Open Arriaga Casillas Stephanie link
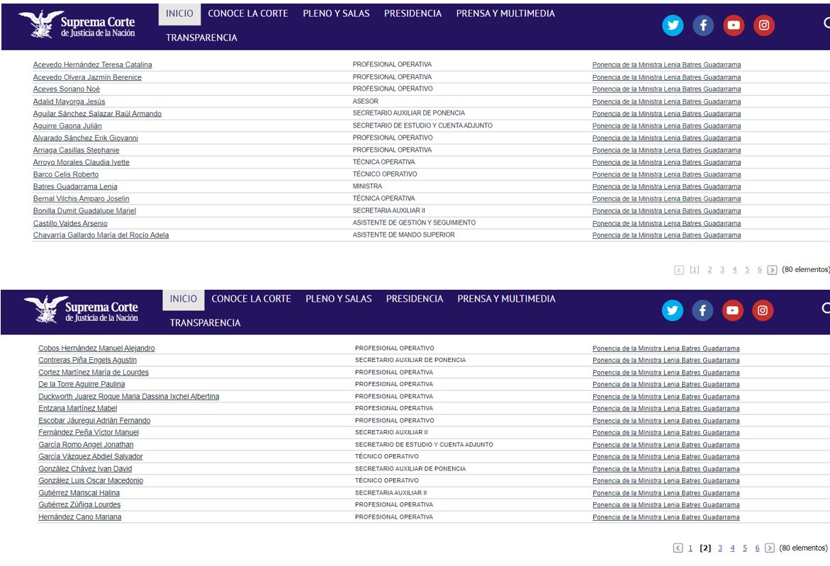The height and width of the screenshot is (566, 830). [77, 150]
